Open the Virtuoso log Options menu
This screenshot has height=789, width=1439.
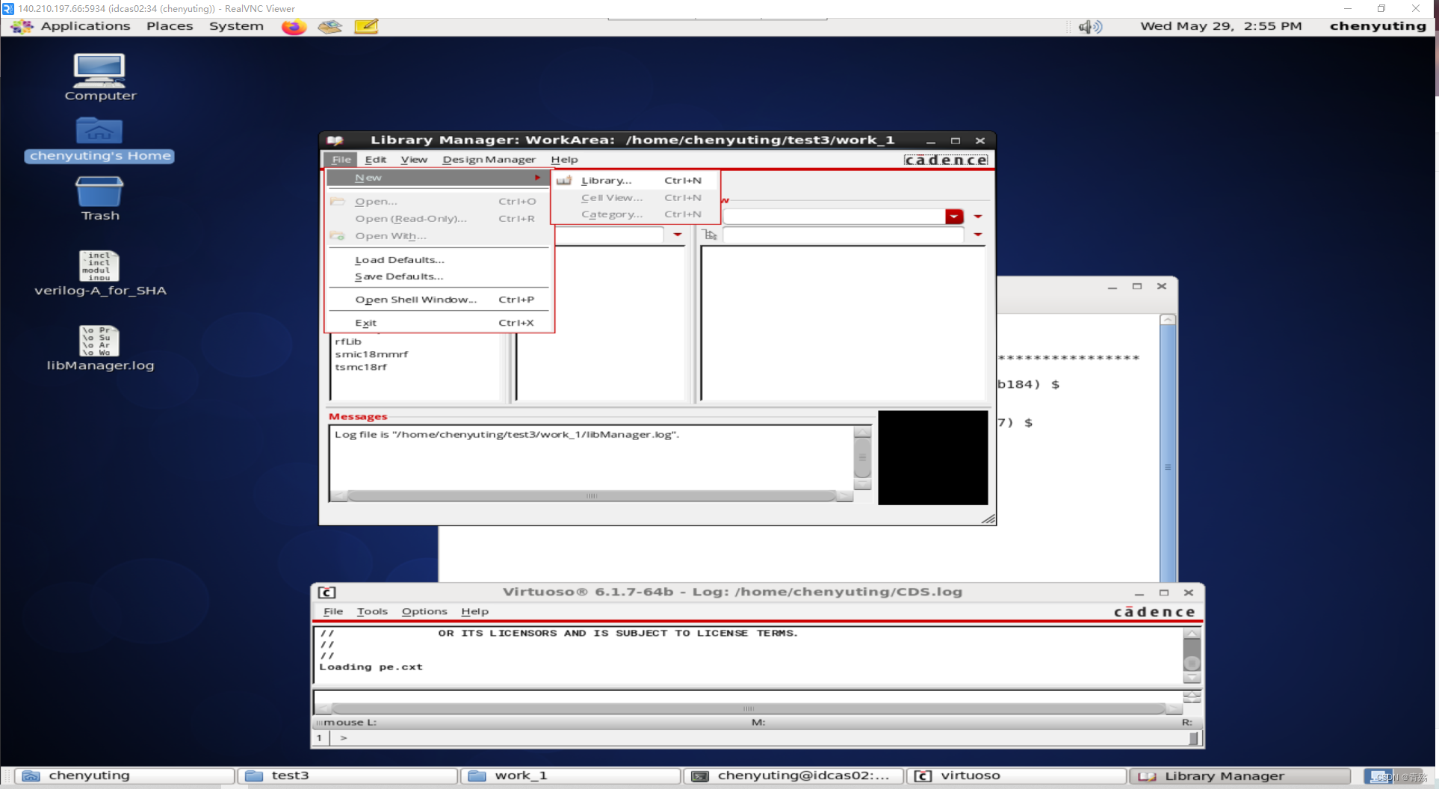tap(424, 611)
